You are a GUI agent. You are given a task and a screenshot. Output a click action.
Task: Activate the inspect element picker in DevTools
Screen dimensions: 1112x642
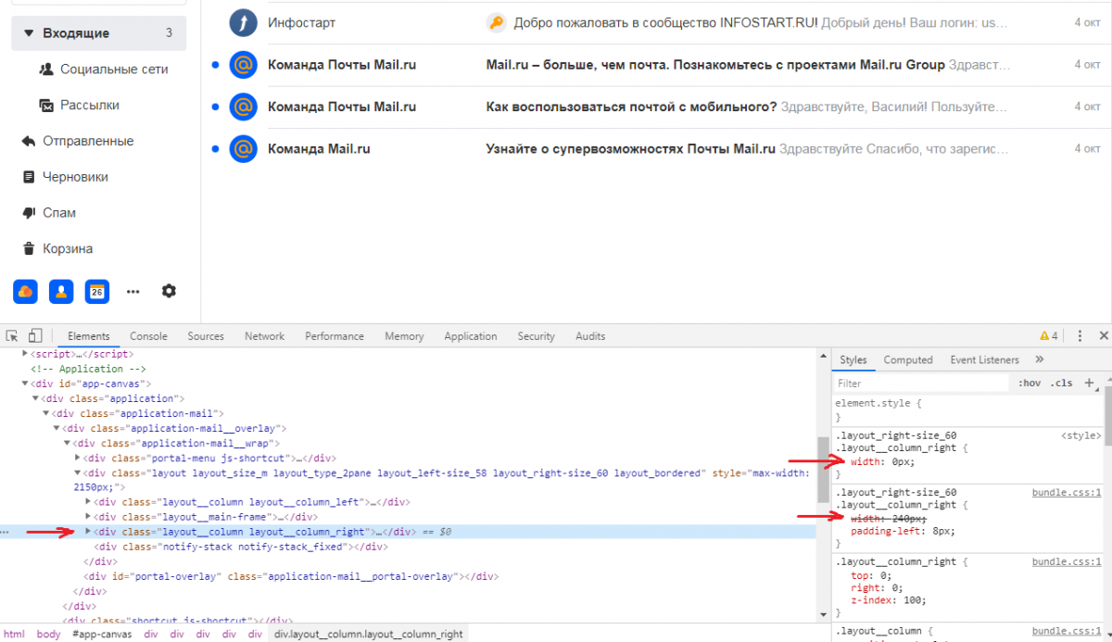[x=13, y=335]
